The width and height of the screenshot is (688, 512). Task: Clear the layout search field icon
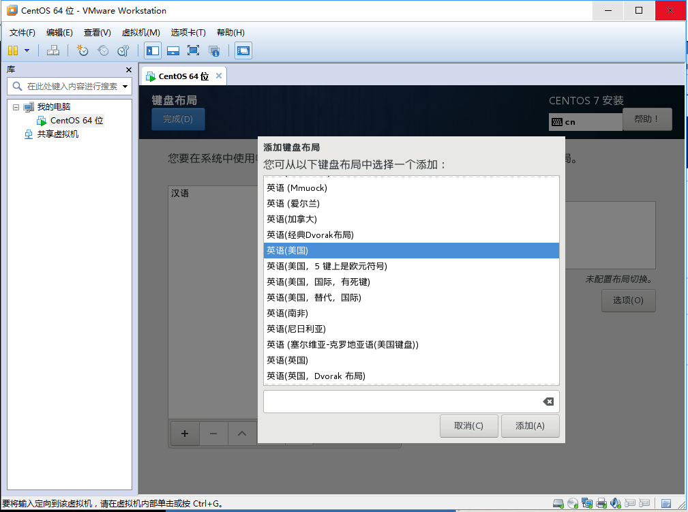tap(548, 402)
